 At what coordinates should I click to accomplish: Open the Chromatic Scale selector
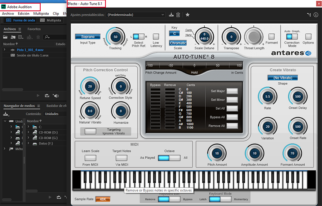pyautogui.click(x=178, y=43)
